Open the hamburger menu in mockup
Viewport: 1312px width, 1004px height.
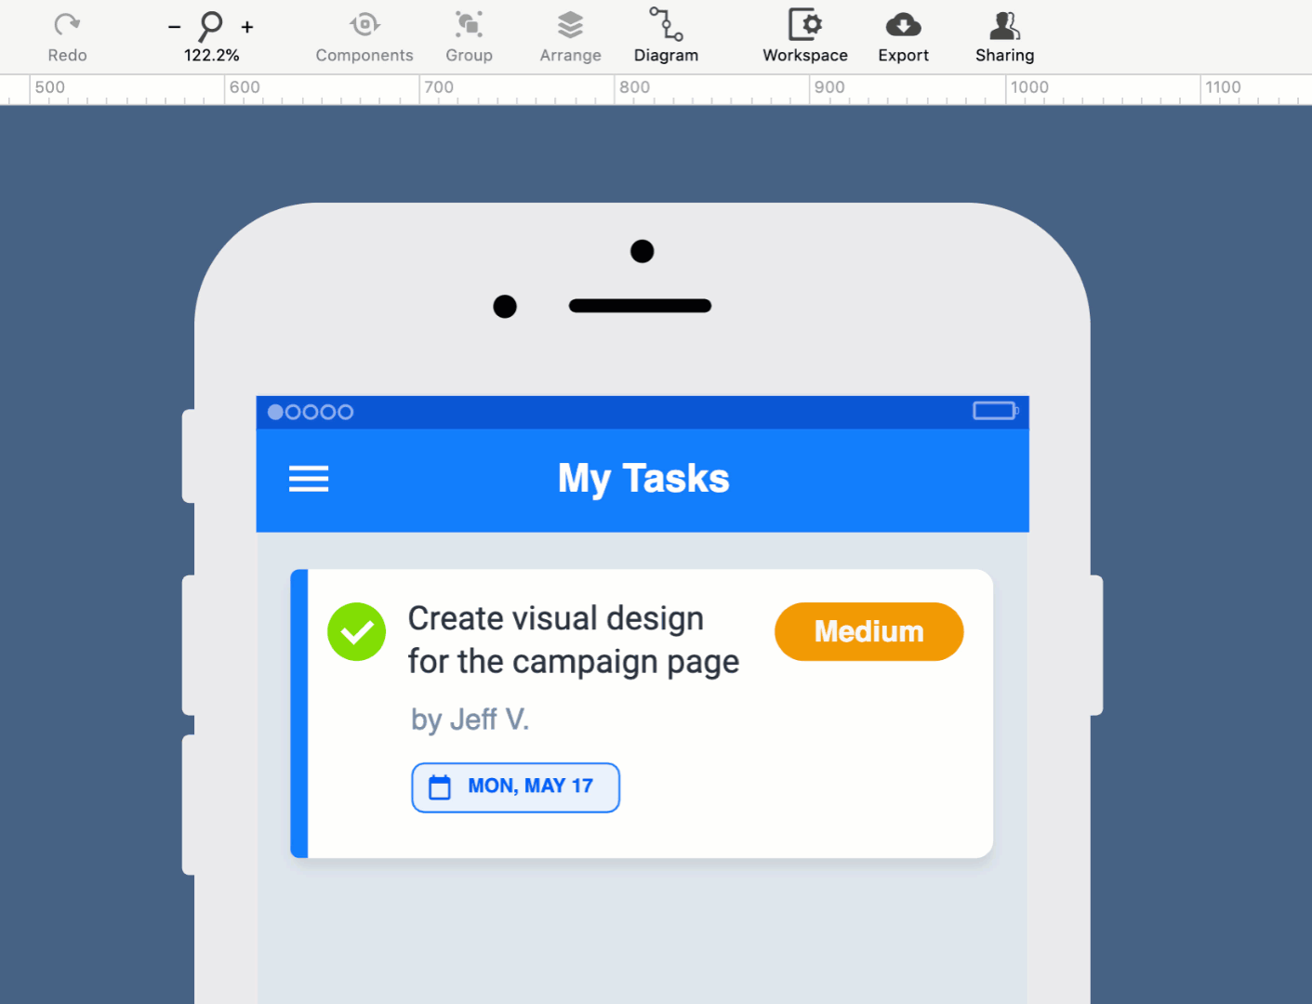point(309,479)
